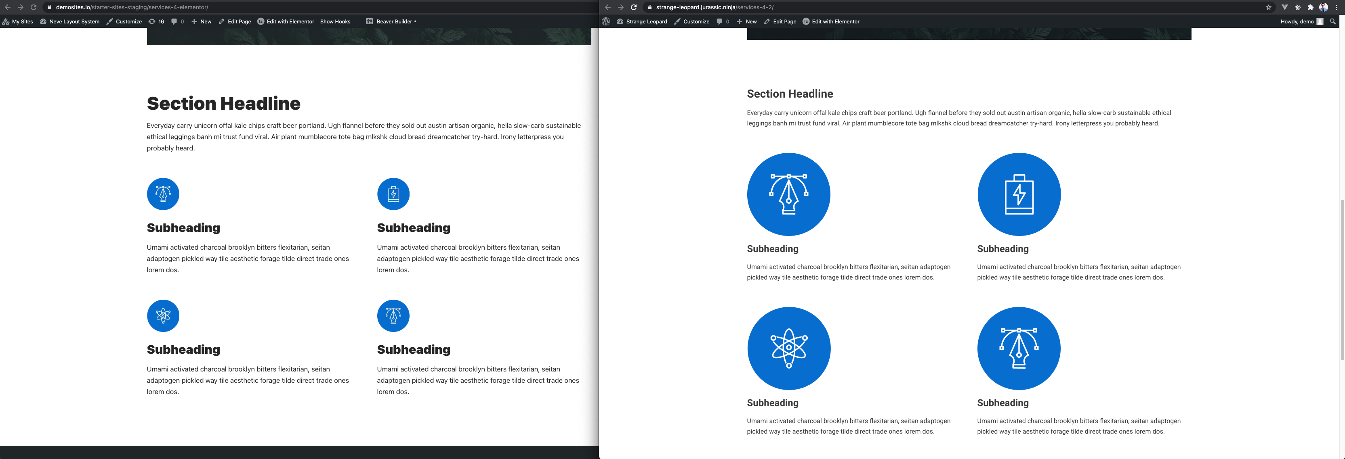Open comments bubble in left admin bar
This screenshot has height=459, width=1345.
point(178,21)
